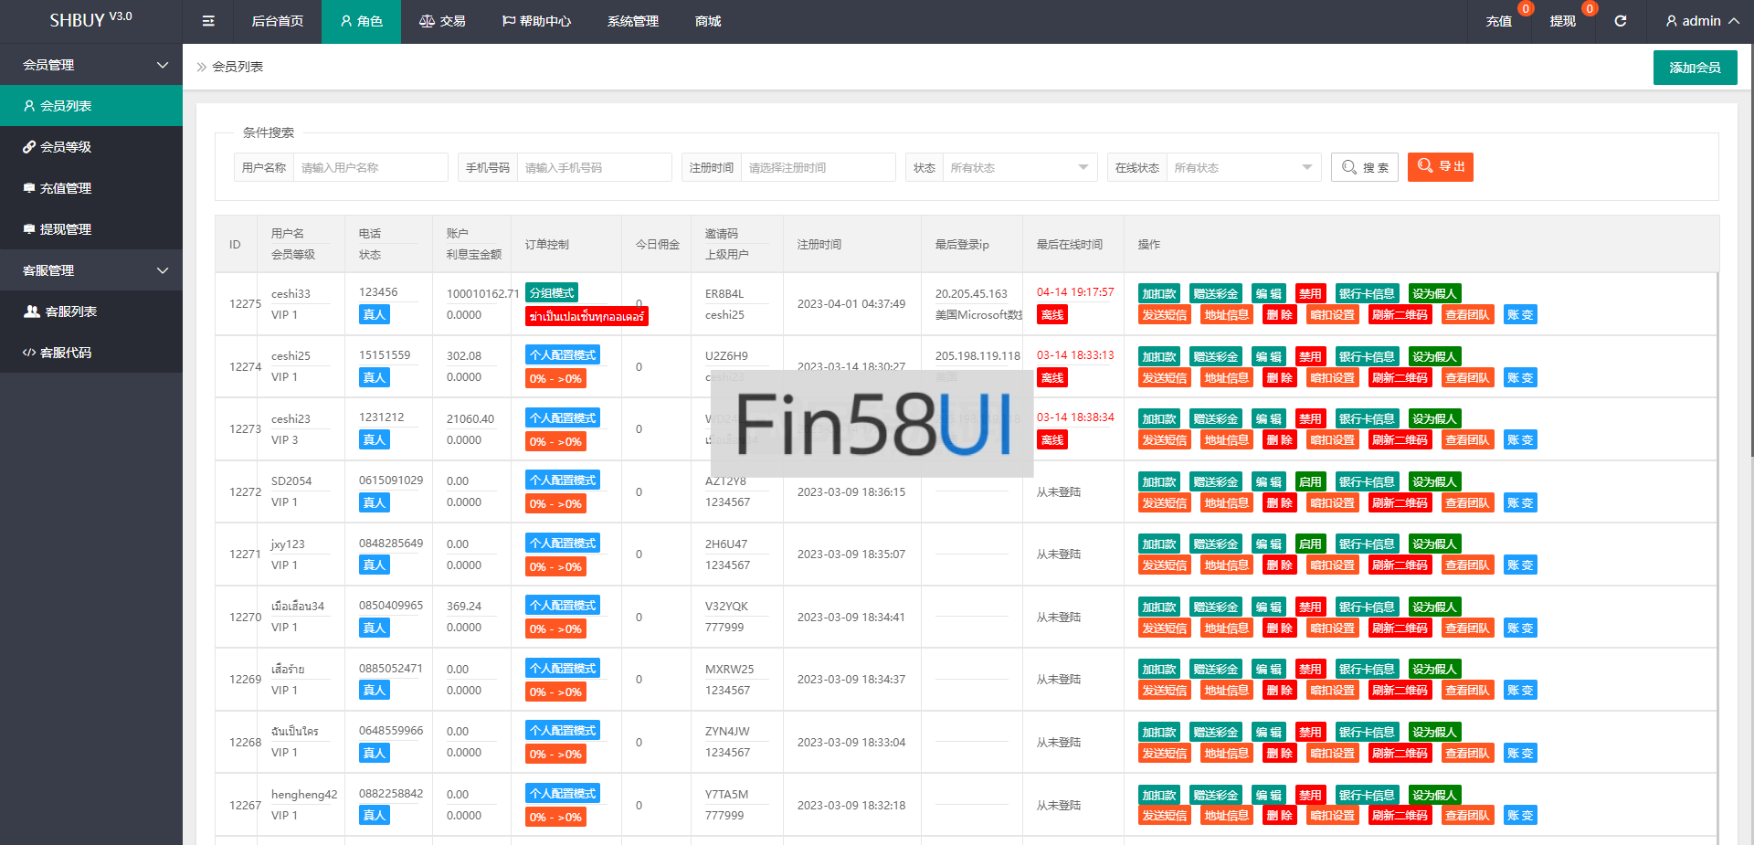Screen dimensions: 1754x845
Task: Click the page vertical scrollbar
Action: tap(1749, 274)
